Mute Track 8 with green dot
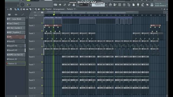This screenshot has width=173, height=97. pyautogui.click(x=42, y=78)
